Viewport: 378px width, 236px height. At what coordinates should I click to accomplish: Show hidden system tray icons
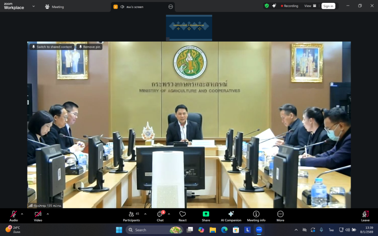pos(296,230)
